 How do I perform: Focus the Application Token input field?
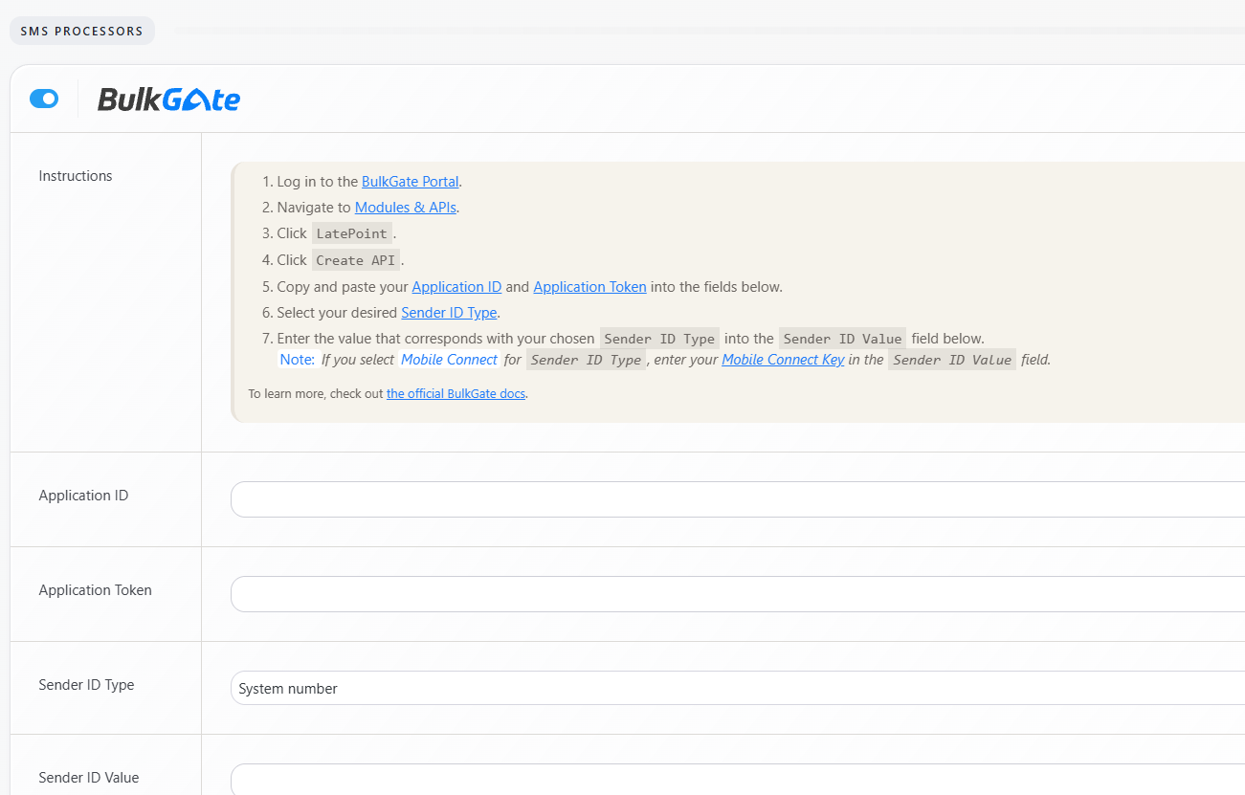(x=737, y=594)
